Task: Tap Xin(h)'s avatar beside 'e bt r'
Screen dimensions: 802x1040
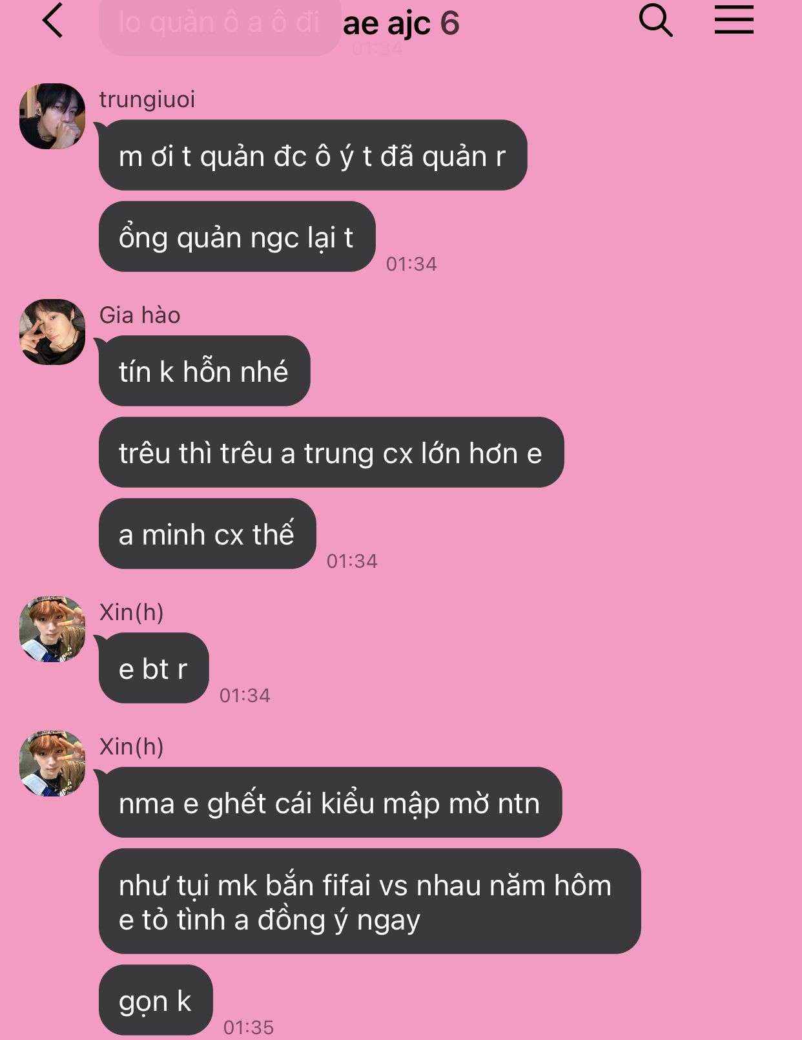Action: 52,629
